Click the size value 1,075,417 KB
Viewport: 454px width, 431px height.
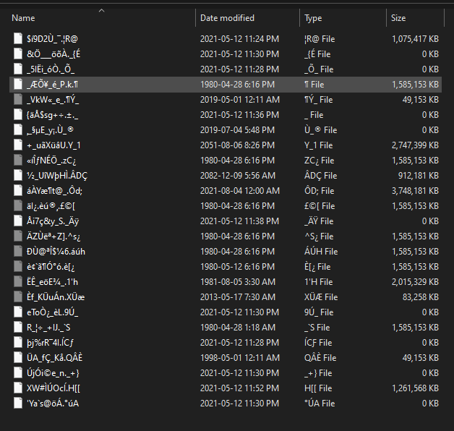click(x=415, y=39)
